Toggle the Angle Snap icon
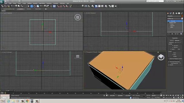Viewport: 184px width, 103px height. click(61, 6)
